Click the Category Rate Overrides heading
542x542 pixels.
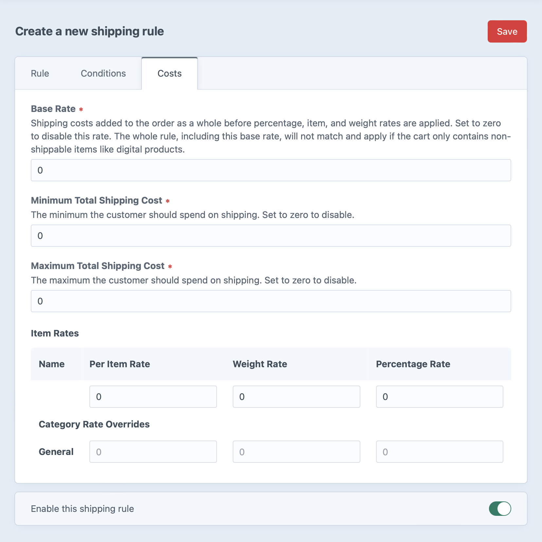(94, 424)
